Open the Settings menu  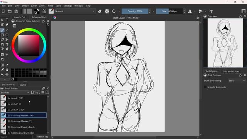(68, 6)
